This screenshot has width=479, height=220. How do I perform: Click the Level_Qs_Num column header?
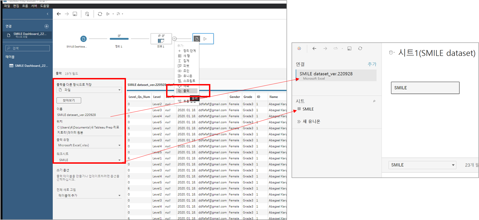139,97
